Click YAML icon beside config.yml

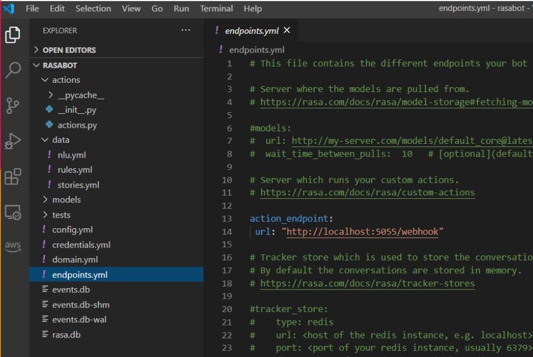(44, 229)
